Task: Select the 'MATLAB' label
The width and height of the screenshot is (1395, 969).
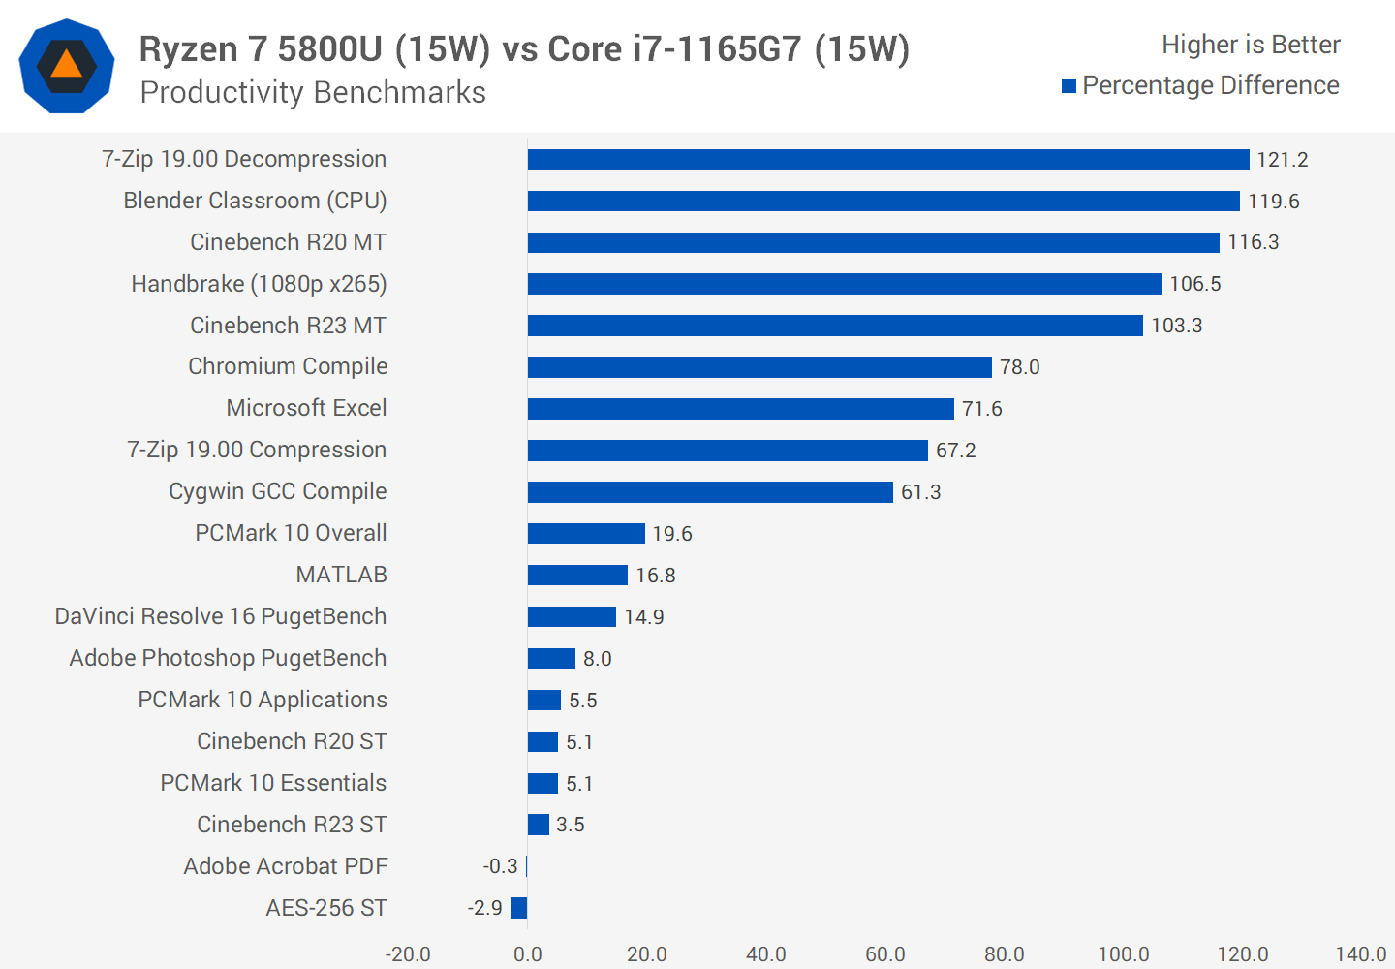Action: (341, 575)
